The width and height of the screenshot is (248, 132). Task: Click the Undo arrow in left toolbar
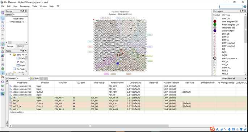pos(3,35)
